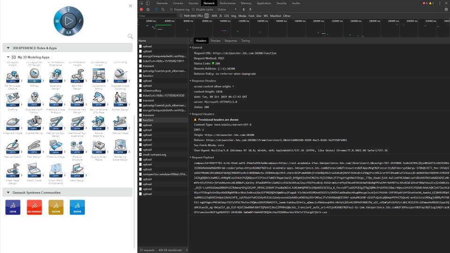The height and width of the screenshot is (253, 450).
Task: Switch to the Elements tab
Action: 162,3
